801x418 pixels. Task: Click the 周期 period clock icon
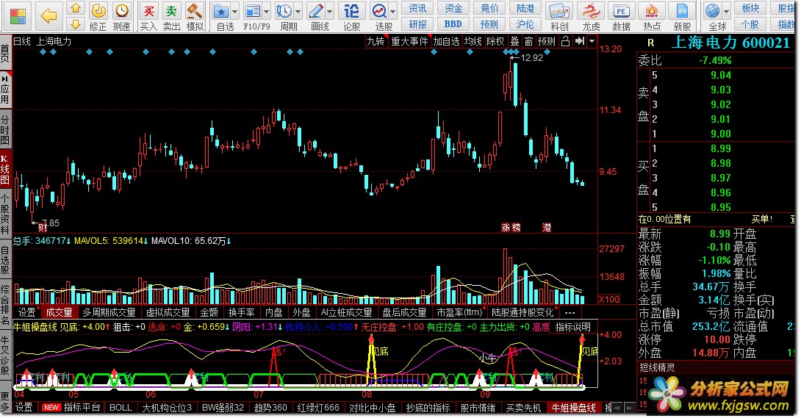click(x=284, y=11)
